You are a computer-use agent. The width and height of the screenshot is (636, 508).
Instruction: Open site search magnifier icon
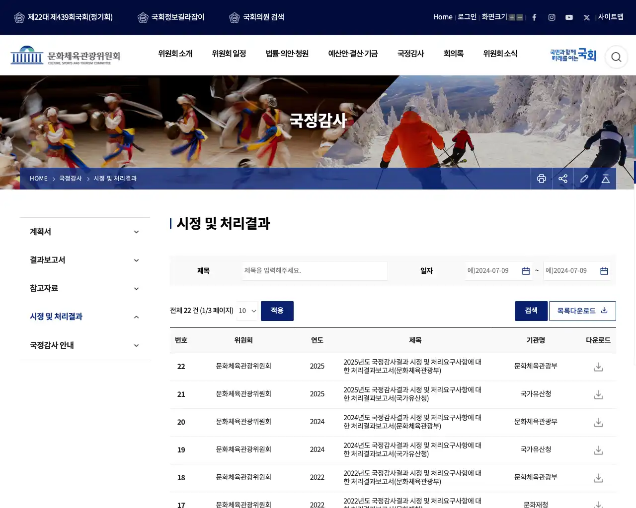click(x=616, y=57)
